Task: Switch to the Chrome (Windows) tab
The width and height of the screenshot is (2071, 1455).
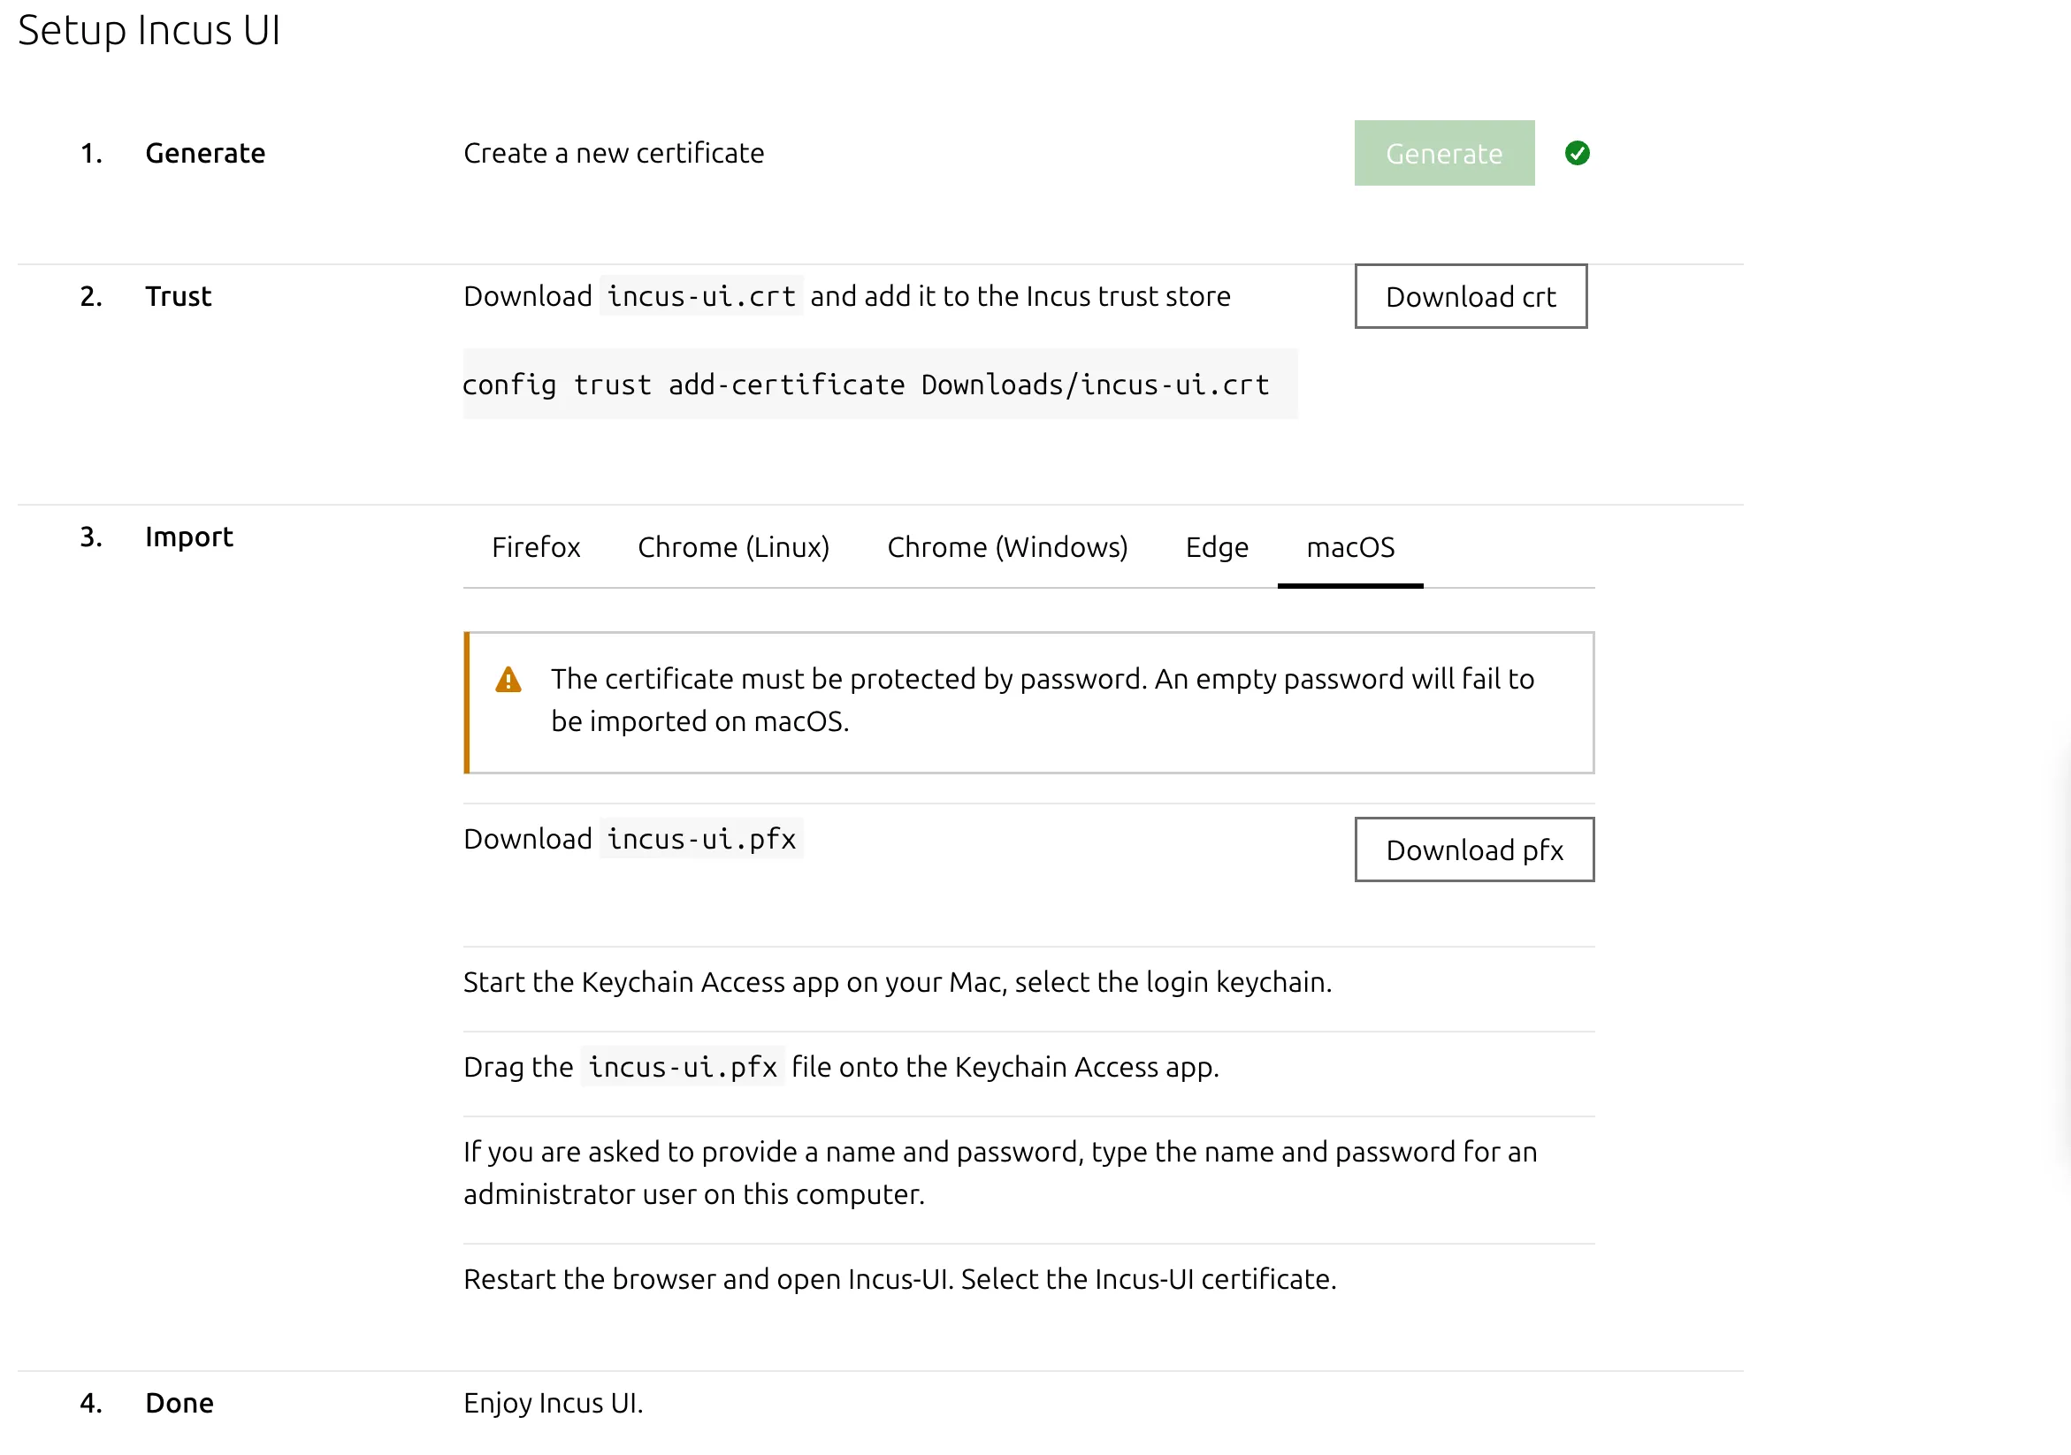Action: (1007, 547)
